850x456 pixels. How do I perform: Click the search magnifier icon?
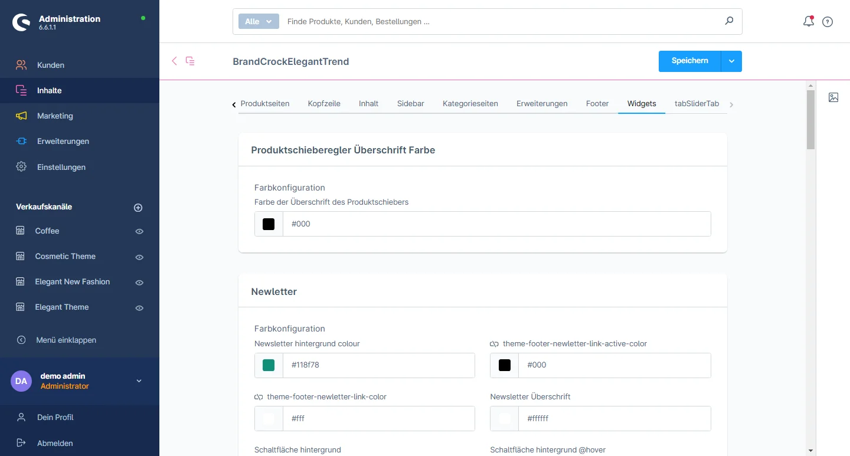point(729,21)
